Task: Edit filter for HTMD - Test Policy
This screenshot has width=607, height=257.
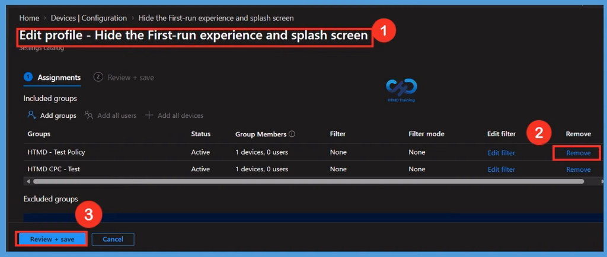Action: [x=501, y=153]
